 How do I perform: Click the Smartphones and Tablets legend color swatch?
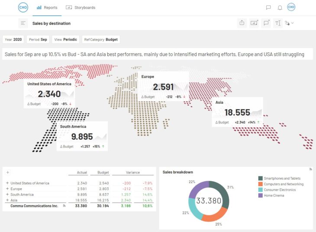(x=260, y=178)
